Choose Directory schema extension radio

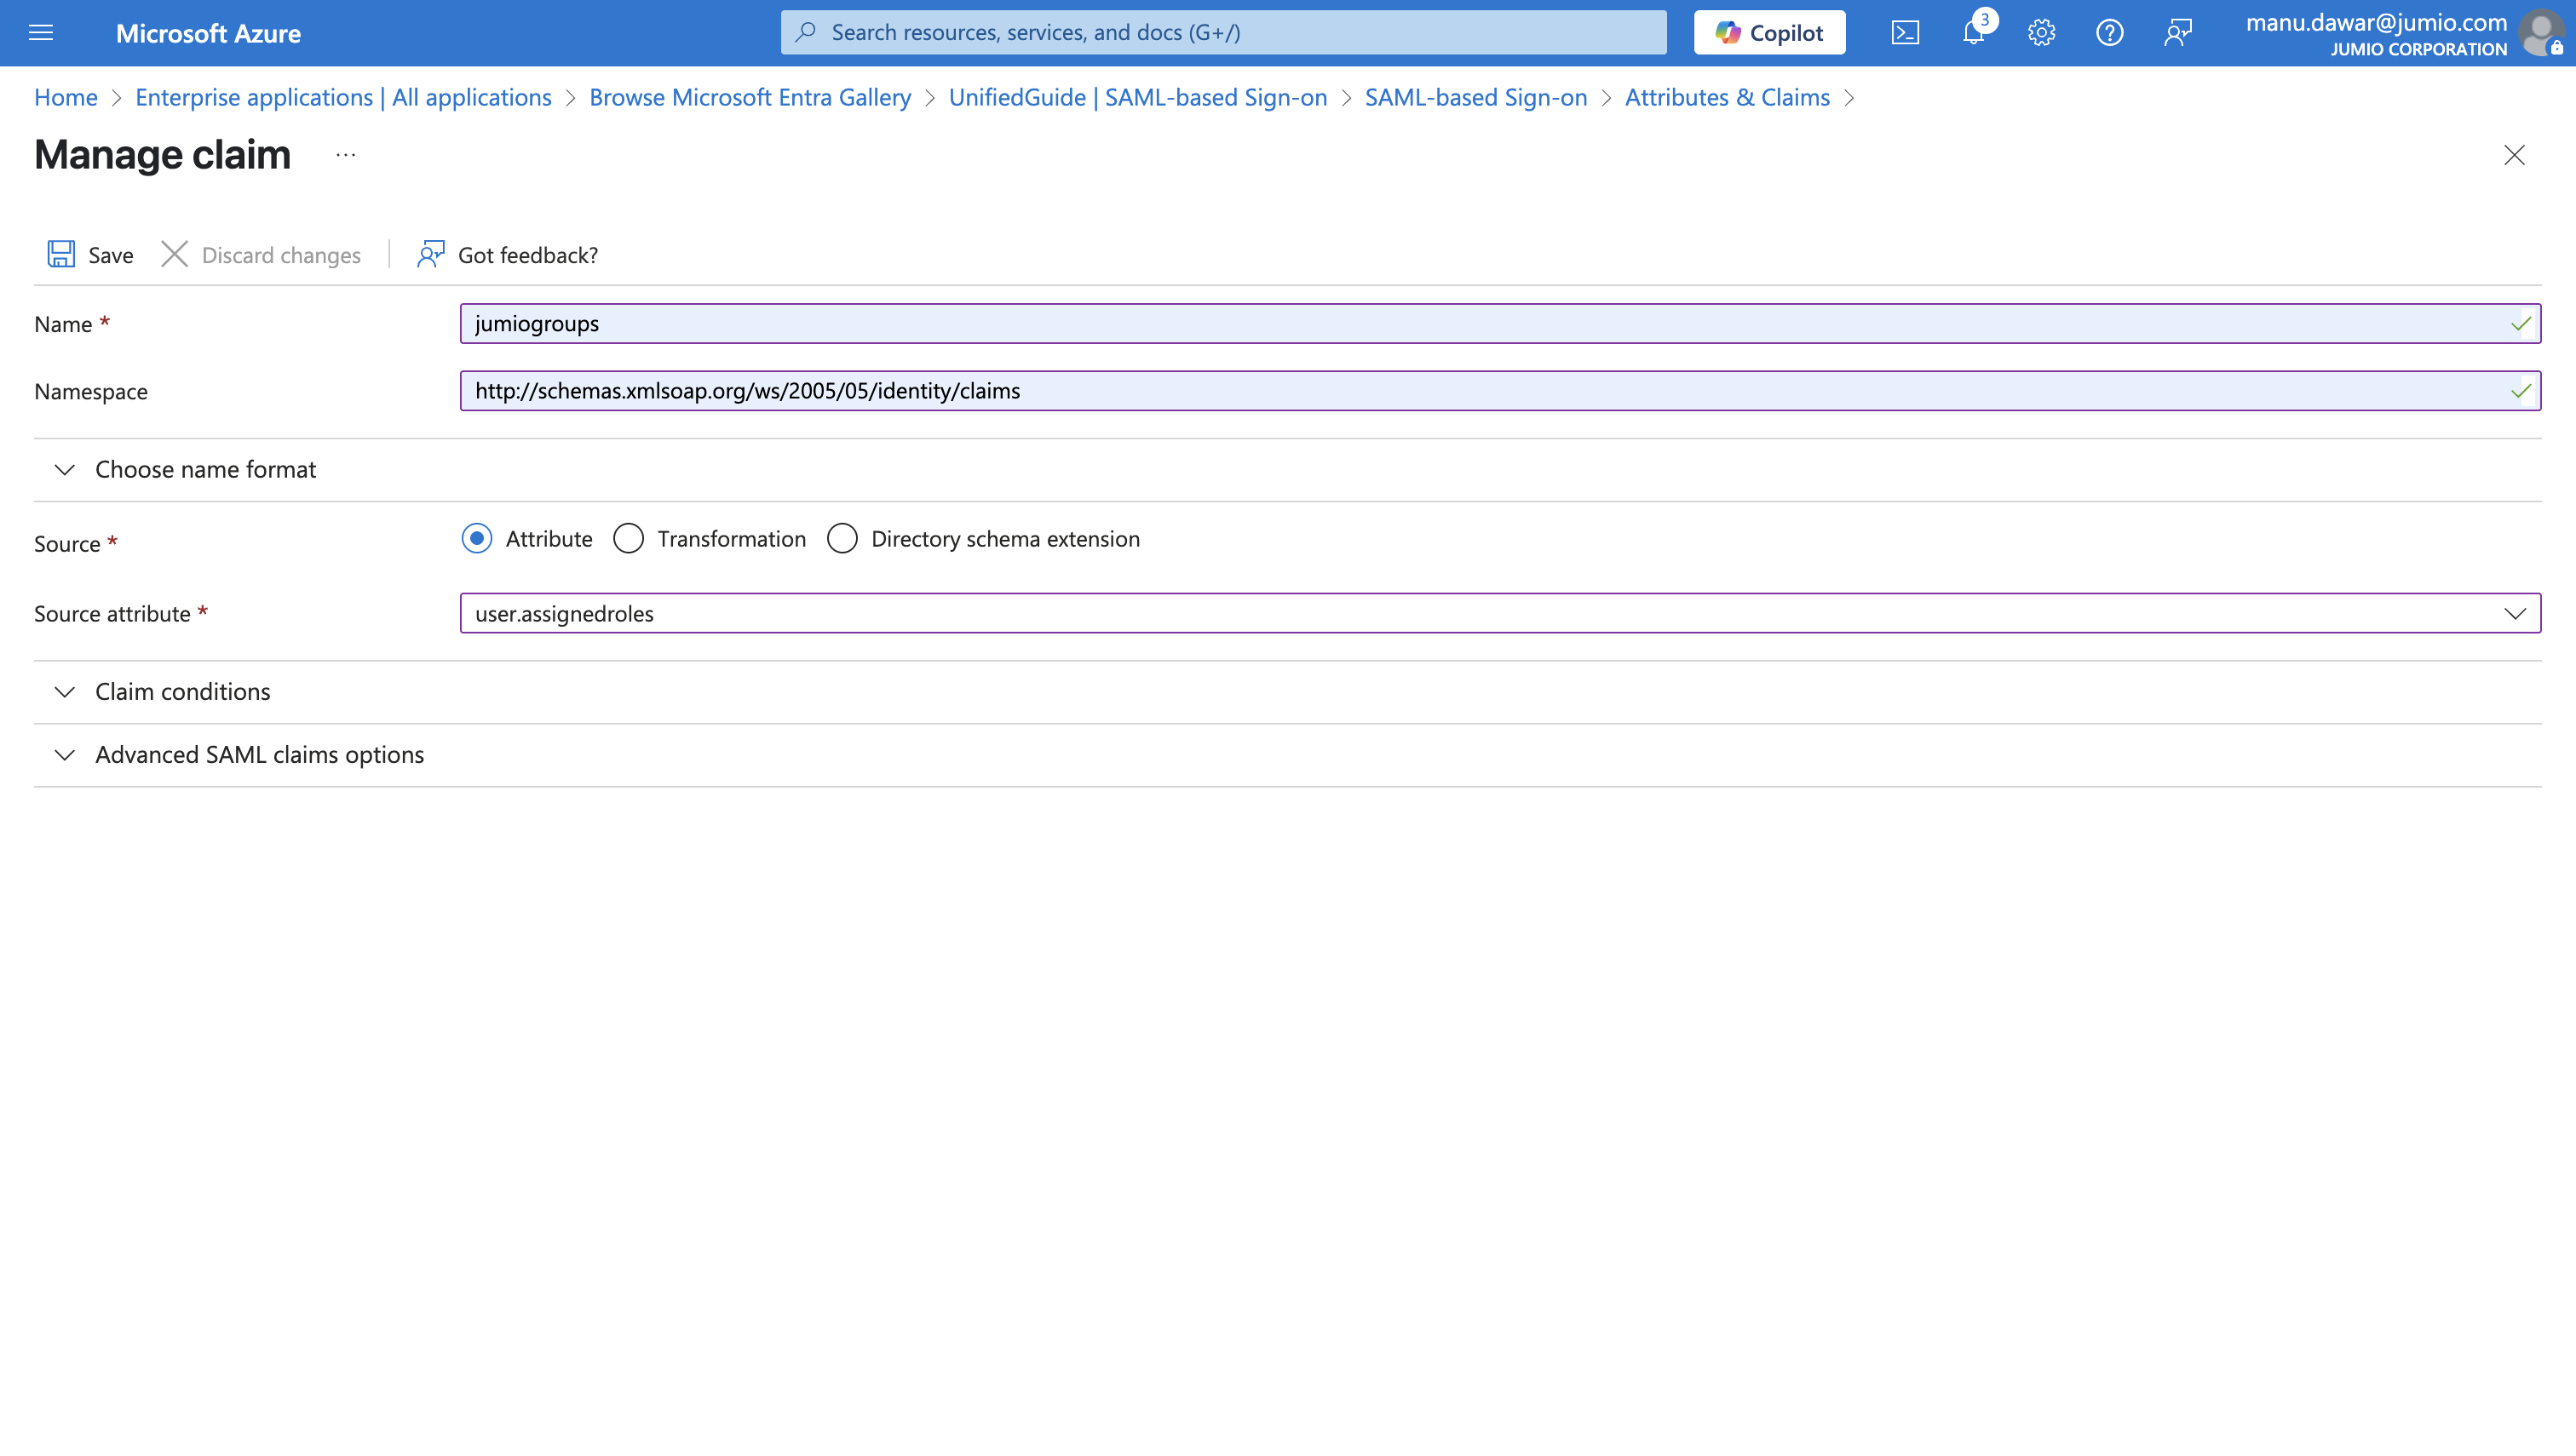[842, 539]
